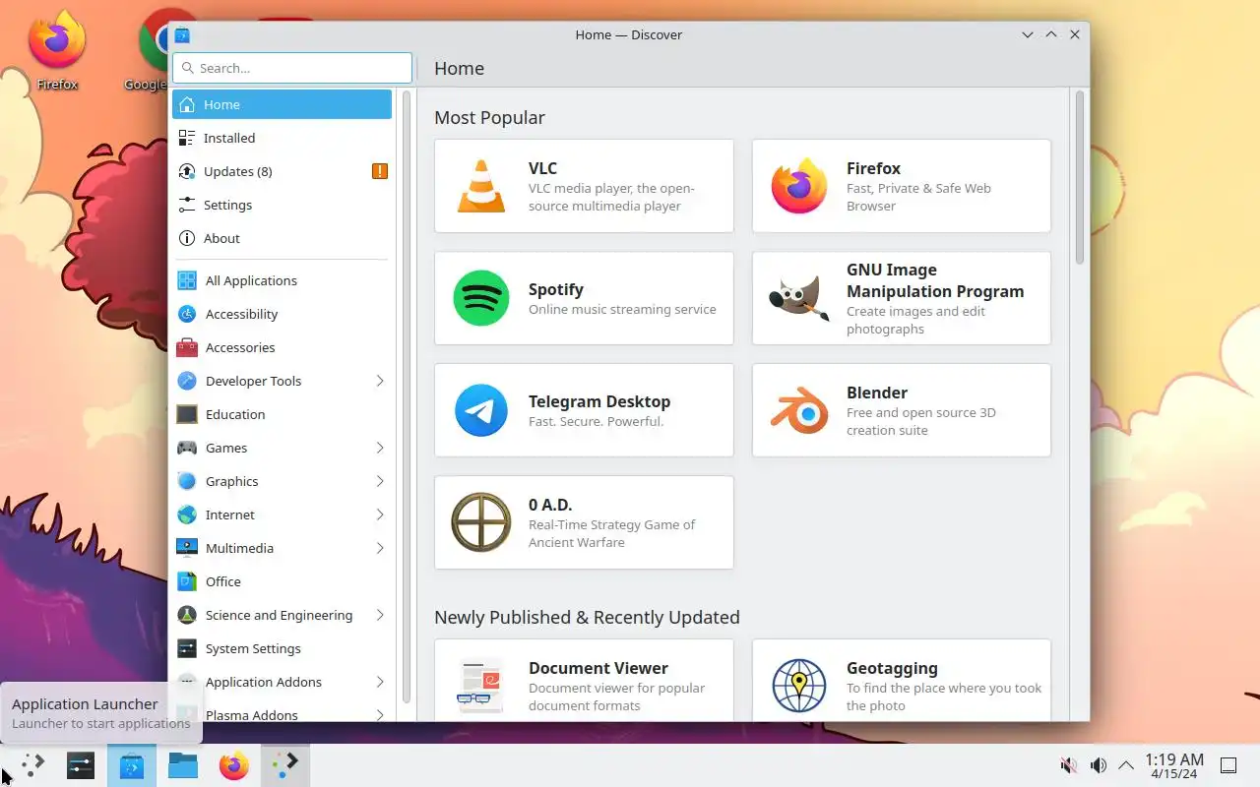The height and width of the screenshot is (787, 1260).
Task: Click the Spotify green logo
Action: (481, 298)
